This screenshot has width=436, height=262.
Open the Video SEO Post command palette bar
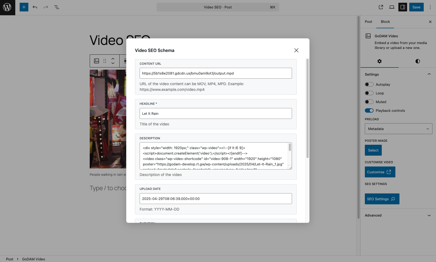click(x=218, y=7)
